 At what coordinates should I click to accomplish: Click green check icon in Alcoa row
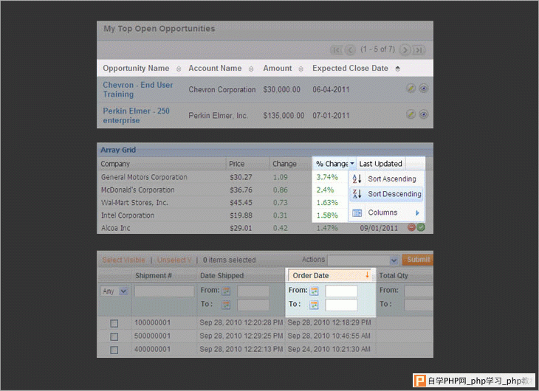click(x=421, y=227)
